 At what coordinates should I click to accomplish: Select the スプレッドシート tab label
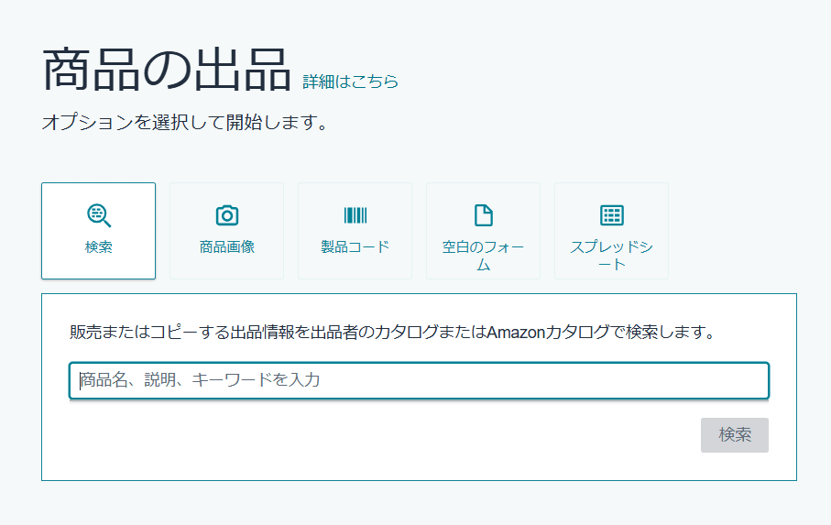click(x=612, y=256)
